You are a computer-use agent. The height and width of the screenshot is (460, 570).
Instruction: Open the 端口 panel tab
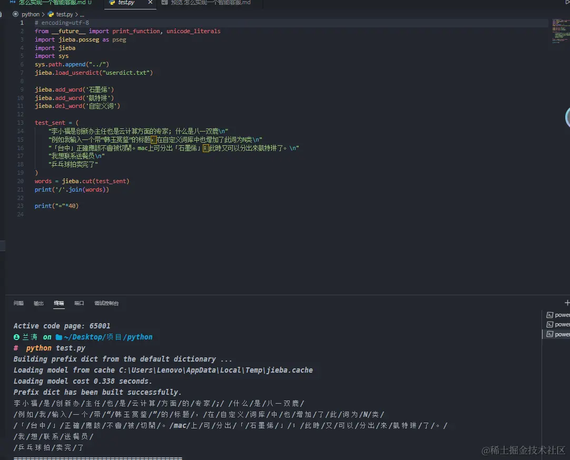point(79,303)
